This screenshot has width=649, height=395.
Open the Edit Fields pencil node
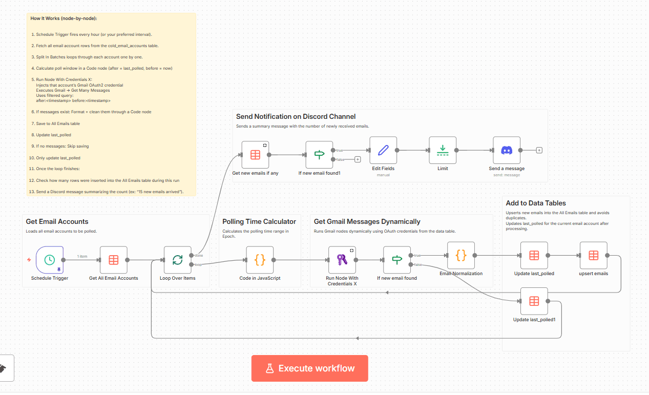point(383,150)
